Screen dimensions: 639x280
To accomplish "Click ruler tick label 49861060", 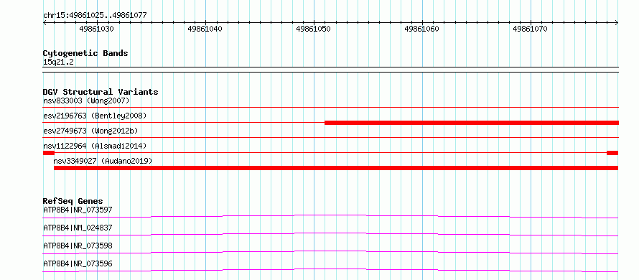I will pyautogui.click(x=421, y=29).
